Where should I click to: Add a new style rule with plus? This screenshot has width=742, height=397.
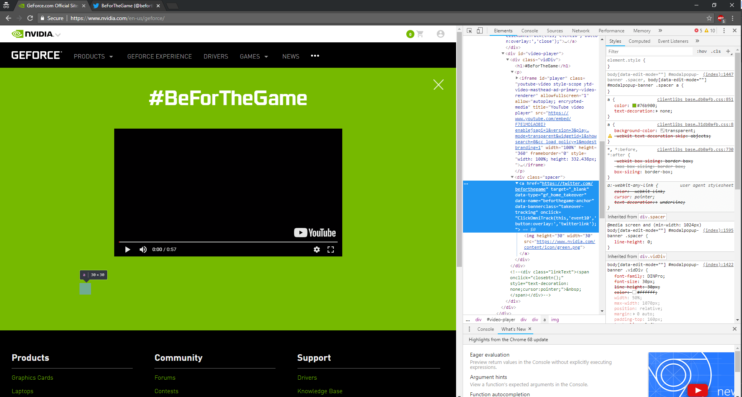[x=728, y=52]
